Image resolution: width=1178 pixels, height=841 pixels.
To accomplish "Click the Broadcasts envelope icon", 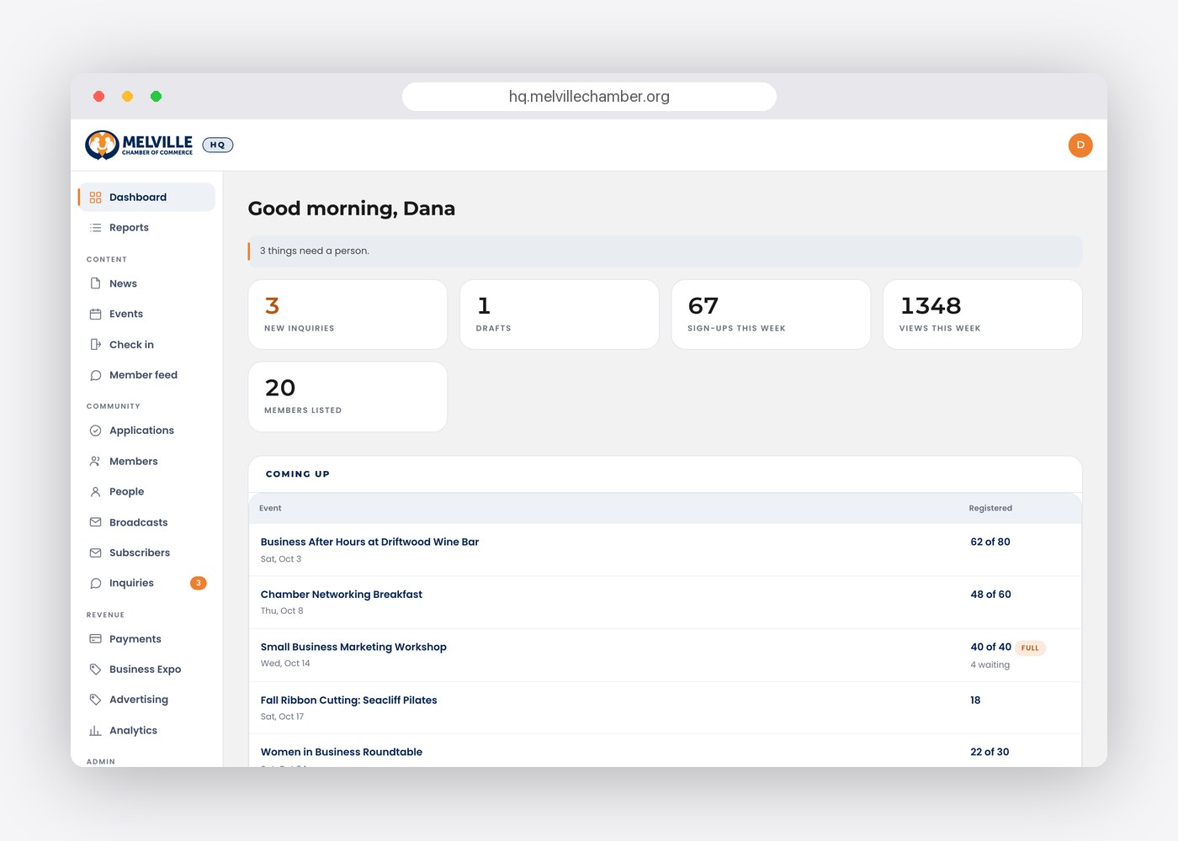I will coord(95,522).
